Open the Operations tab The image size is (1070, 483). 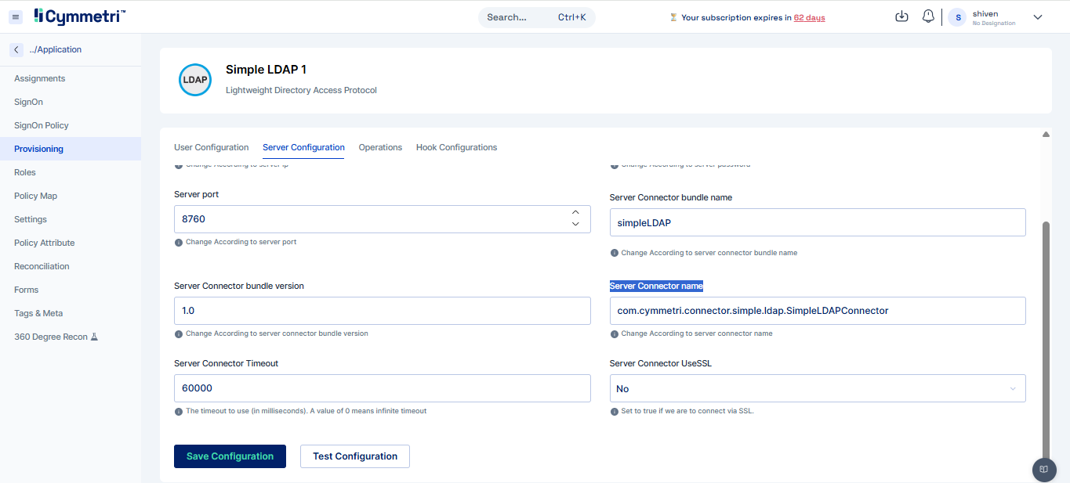(380, 147)
